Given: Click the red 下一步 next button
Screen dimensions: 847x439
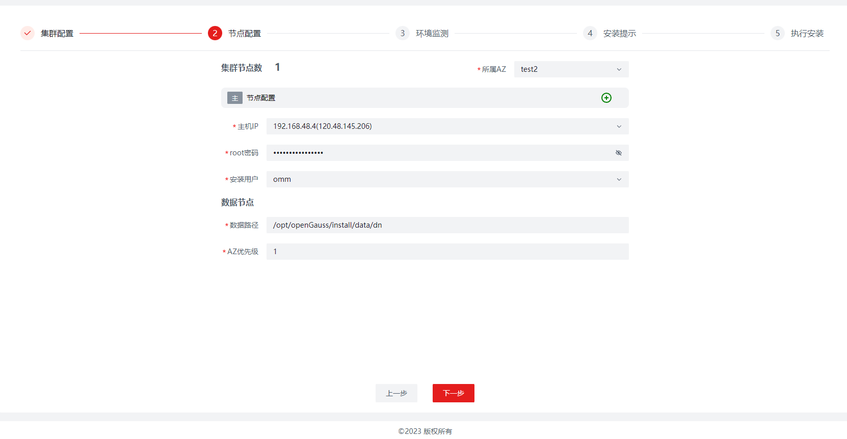Looking at the screenshot, I should (x=453, y=393).
